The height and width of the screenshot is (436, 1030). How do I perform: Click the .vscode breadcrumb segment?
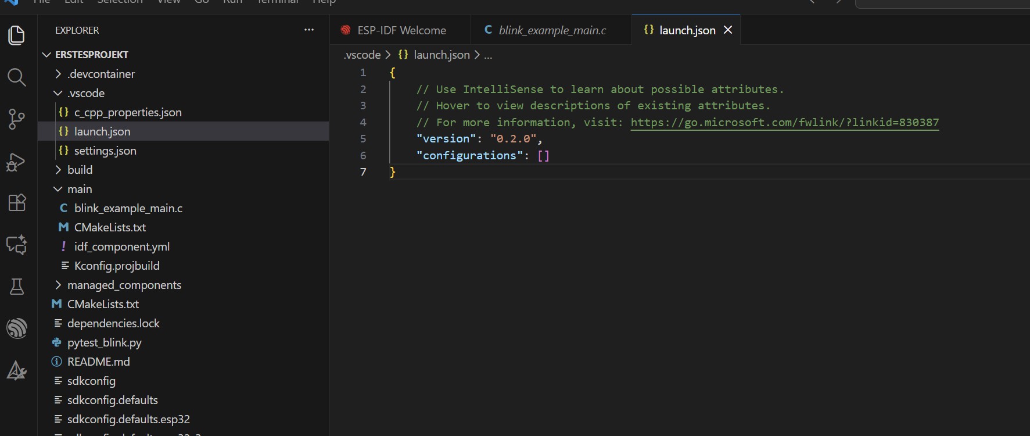[x=362, y=55]
